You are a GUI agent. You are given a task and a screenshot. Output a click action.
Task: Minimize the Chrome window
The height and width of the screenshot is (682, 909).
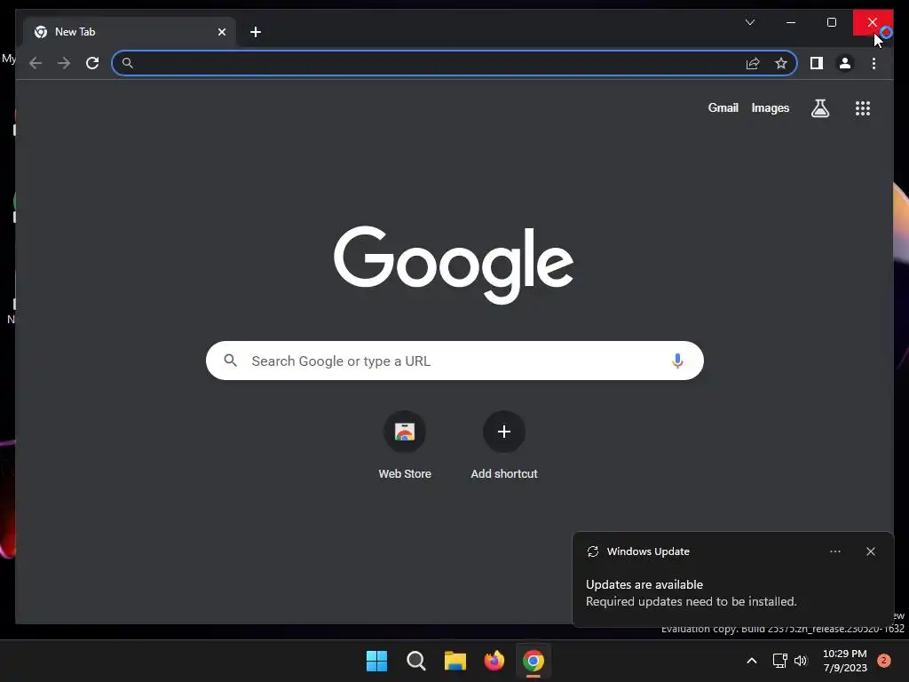[791, 22]
